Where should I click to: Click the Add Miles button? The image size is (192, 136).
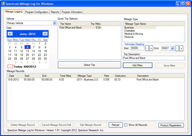click(137, 65)
